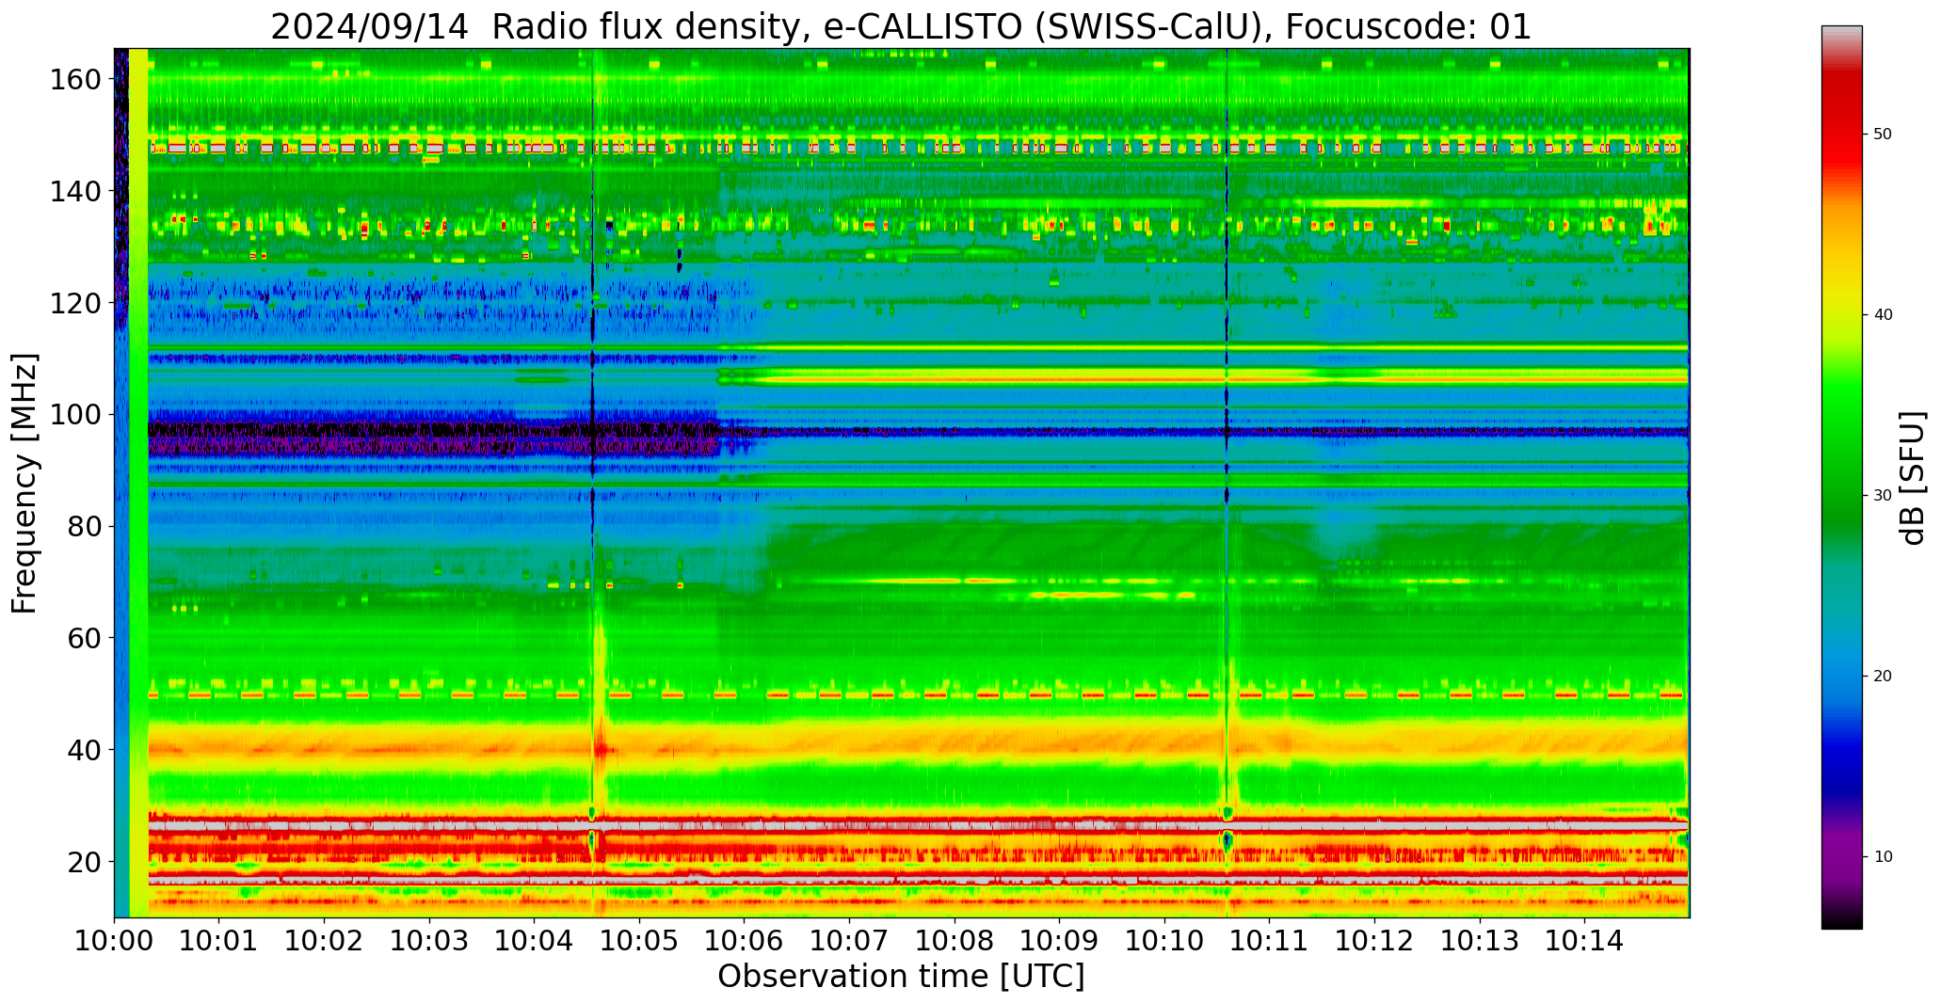The height and width of the screenshot is (1004, 1941).
Task: Click the colorbar tick label 40
Action: click(1882, 315)
